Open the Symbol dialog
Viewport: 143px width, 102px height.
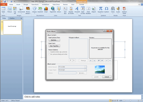106,9
